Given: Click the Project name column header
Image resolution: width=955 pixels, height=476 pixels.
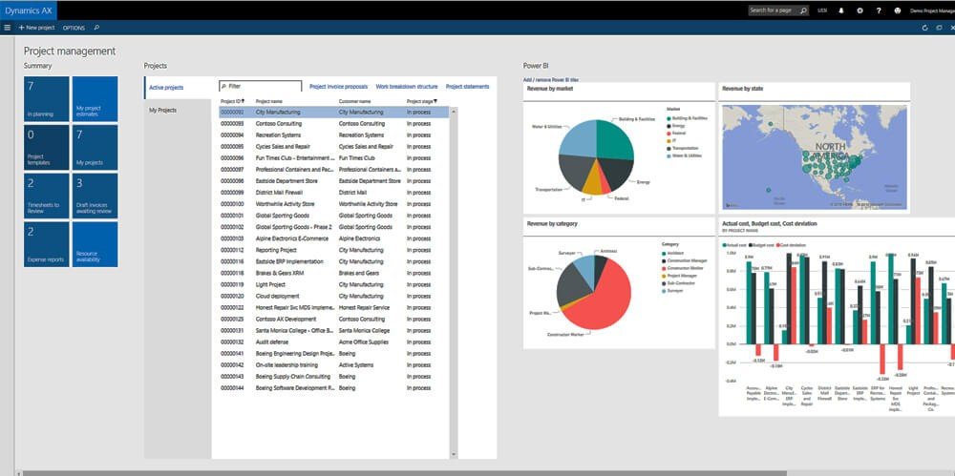Looking at the screenshot, I should click(269, 101).
